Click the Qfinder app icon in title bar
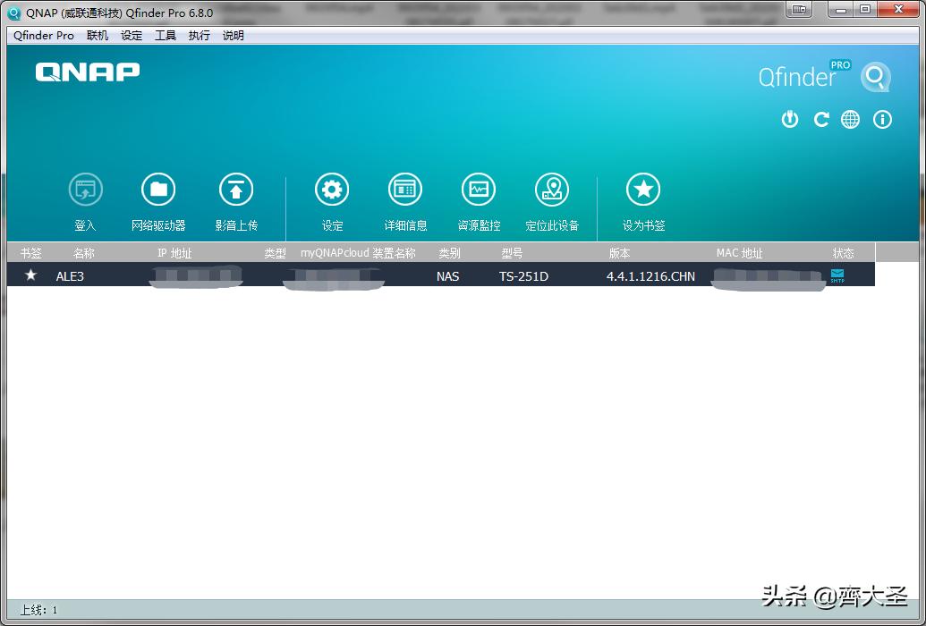This screenshot has height=626, width=926. click(x=13, y=13)
